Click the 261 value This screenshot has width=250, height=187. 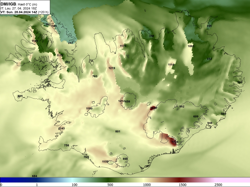coord(48,24)
